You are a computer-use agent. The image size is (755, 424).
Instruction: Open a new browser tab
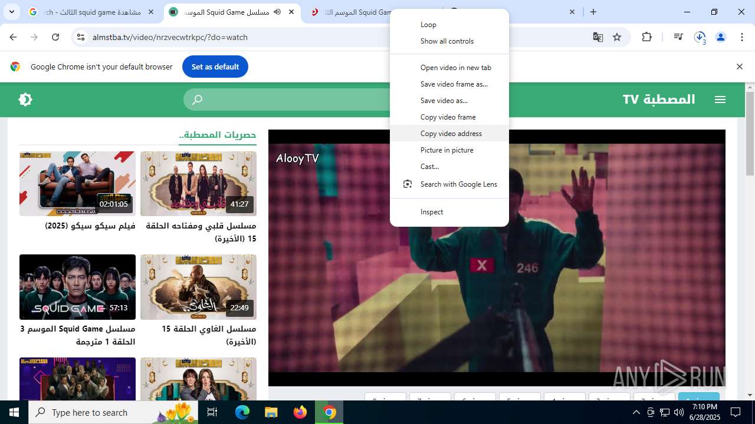pos(593,12)
